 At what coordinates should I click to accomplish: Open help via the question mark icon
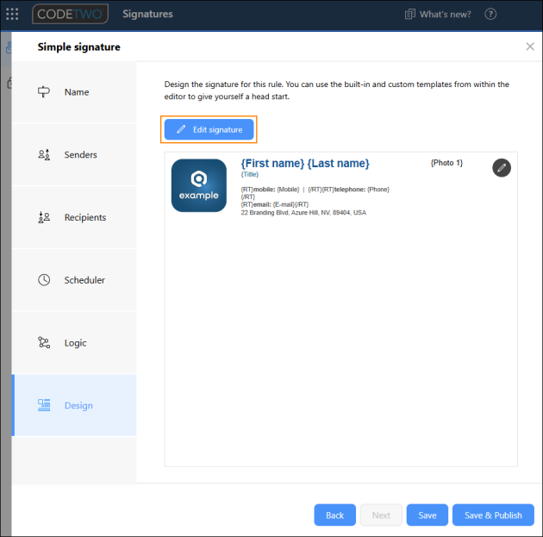point(490,14)
